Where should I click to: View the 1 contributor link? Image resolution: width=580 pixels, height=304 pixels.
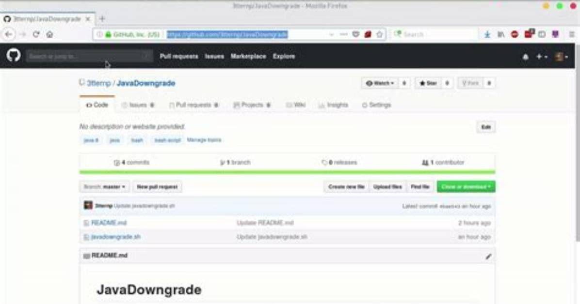coord(443,162)
